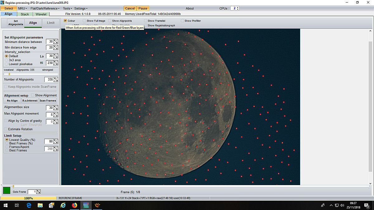This screenshot has width=374, height=210.
Task: Click the RegiStax title bar icon
Action: coord(2,2)
